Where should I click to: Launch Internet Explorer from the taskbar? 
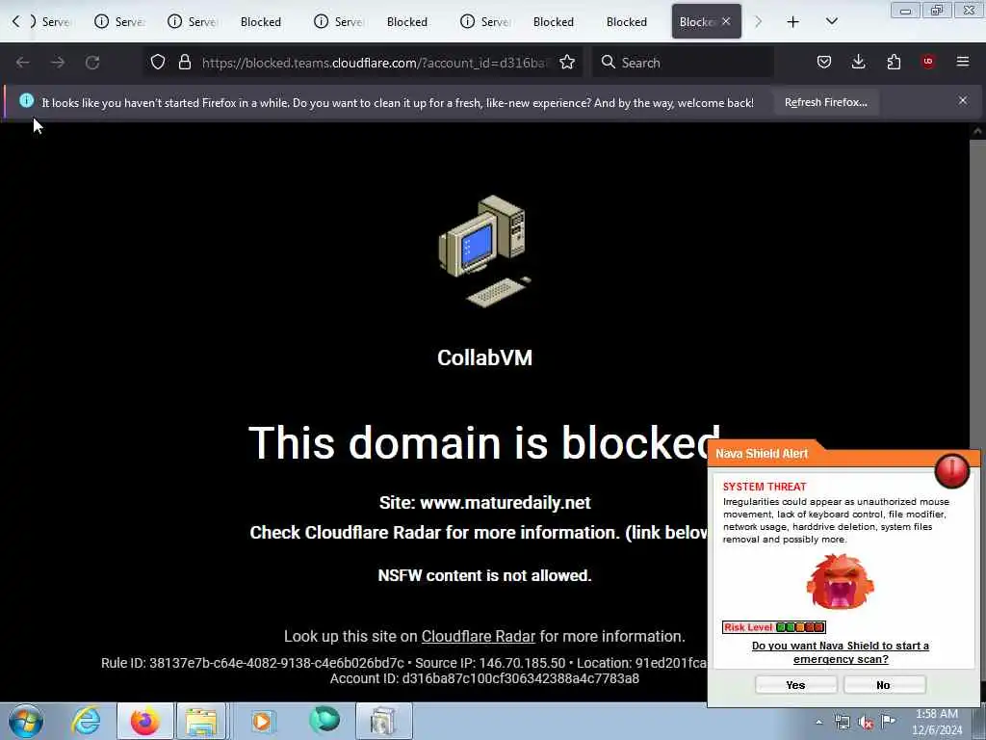(x=86, y=721)
